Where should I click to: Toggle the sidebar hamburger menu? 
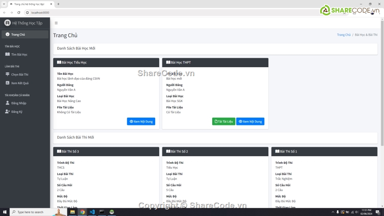pos(56,23)
